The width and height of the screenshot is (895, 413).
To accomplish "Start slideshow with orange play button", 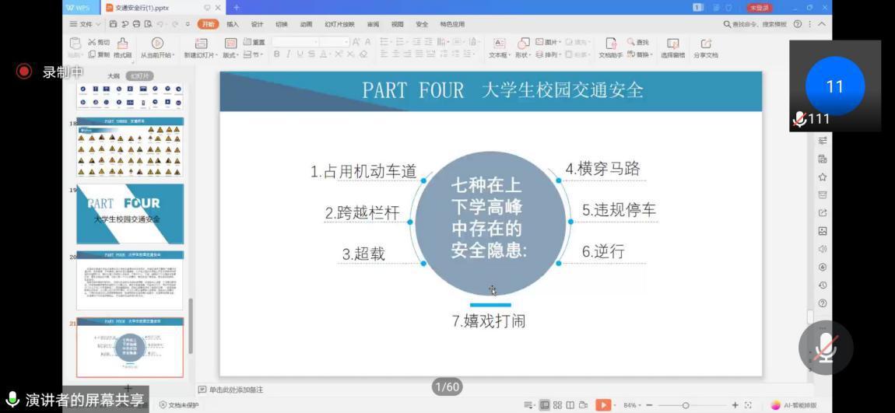I will tap(602, 405).
